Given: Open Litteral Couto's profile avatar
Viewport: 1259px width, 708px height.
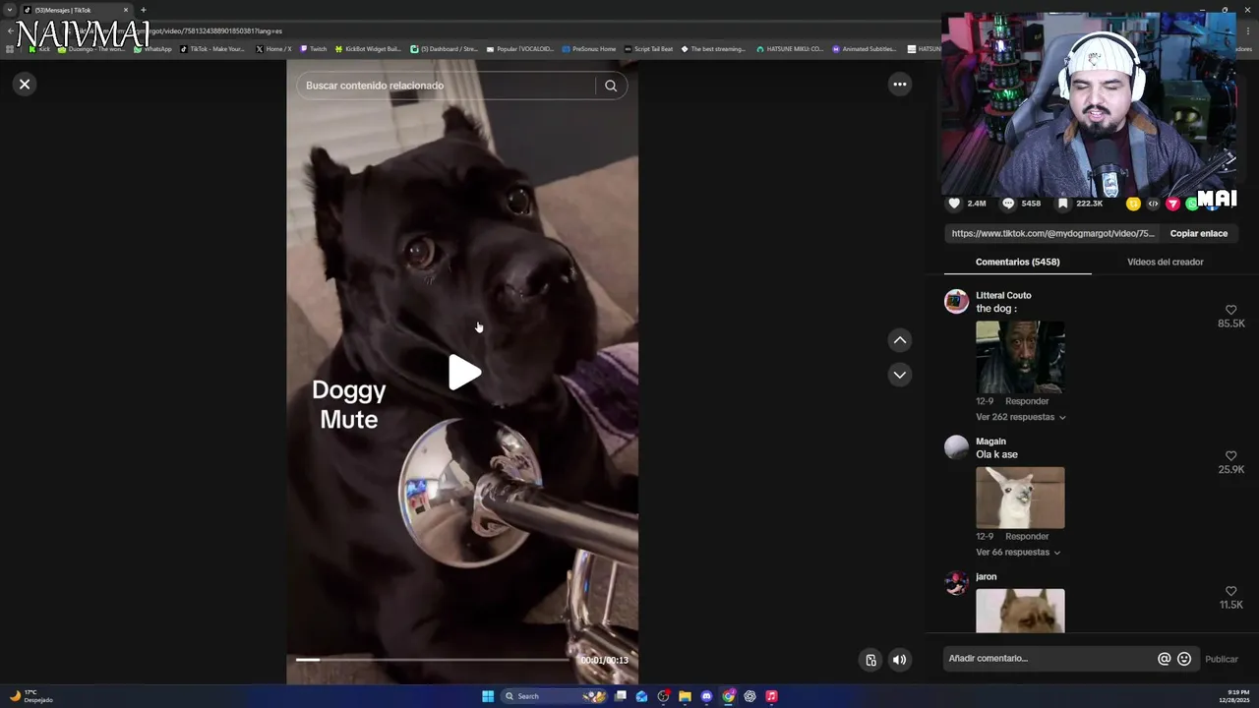Looking at the screenshot, I should [x=956, y=301].
